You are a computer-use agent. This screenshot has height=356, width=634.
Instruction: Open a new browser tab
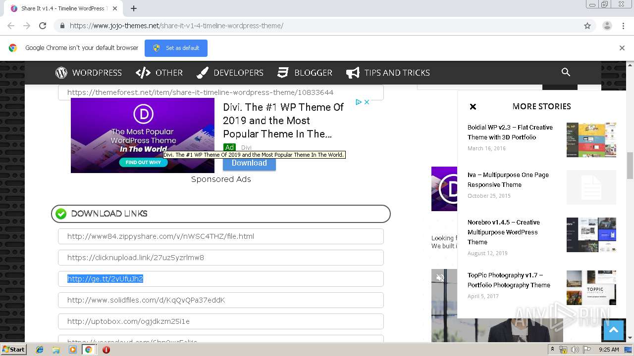[x=134, y=8]
